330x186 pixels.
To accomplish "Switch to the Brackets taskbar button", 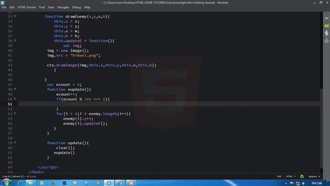I will coord(109,183).
